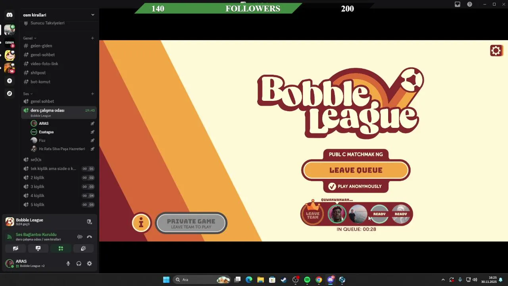508x286 pixels.
Task: Join the 3 kişilik voice channel
Action: 59,187
